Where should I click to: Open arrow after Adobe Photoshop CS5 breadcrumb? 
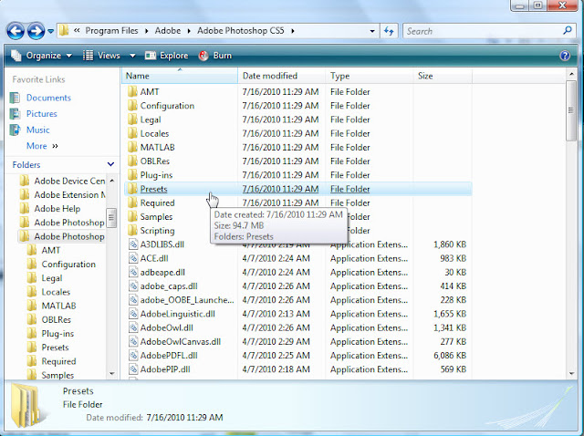pos(293,31)
